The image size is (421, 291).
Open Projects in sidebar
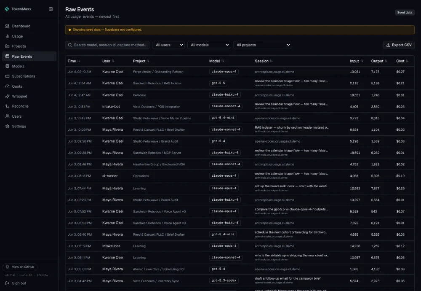(29, 46)
